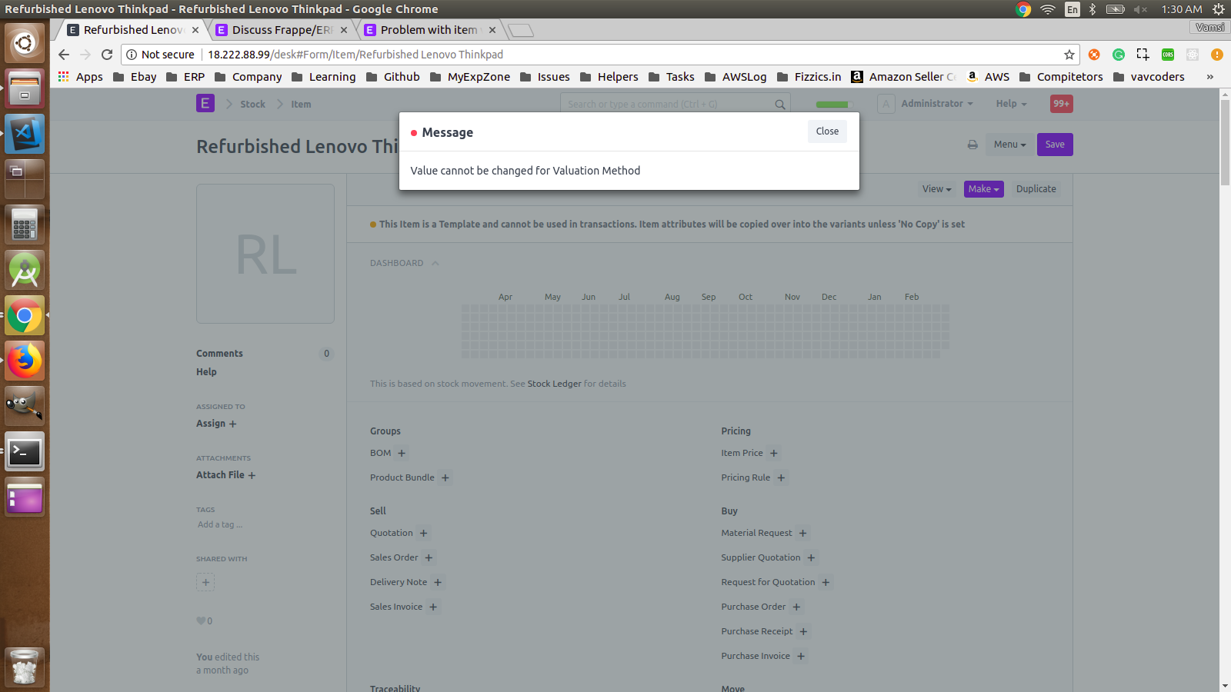Click sidebar Help link

point(206,372)
